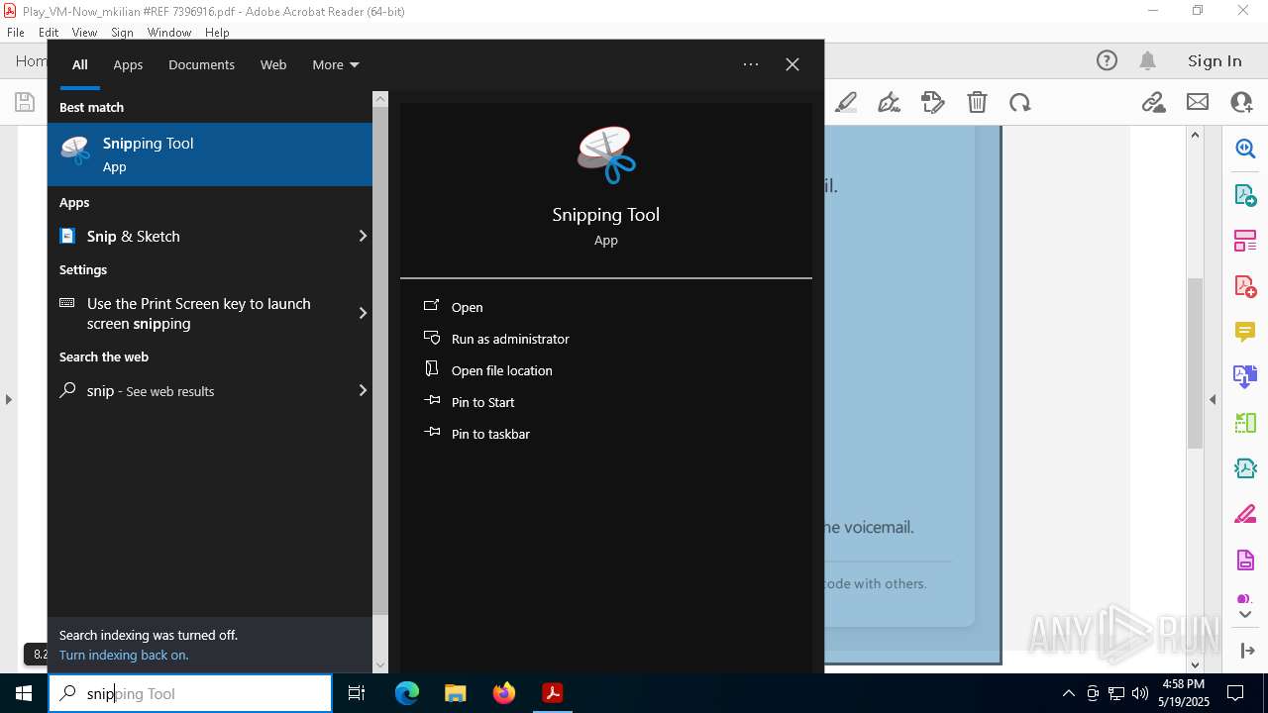Expand the Acrobat left navigation pane arrow
The width and height of the screenshot is (1268, 713).
pos(9,399)
